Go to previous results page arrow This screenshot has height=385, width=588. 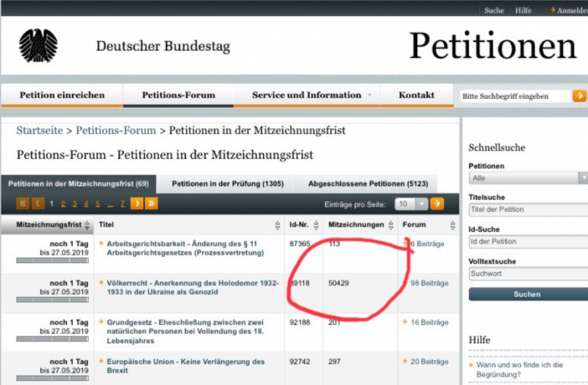click(38, 204)
